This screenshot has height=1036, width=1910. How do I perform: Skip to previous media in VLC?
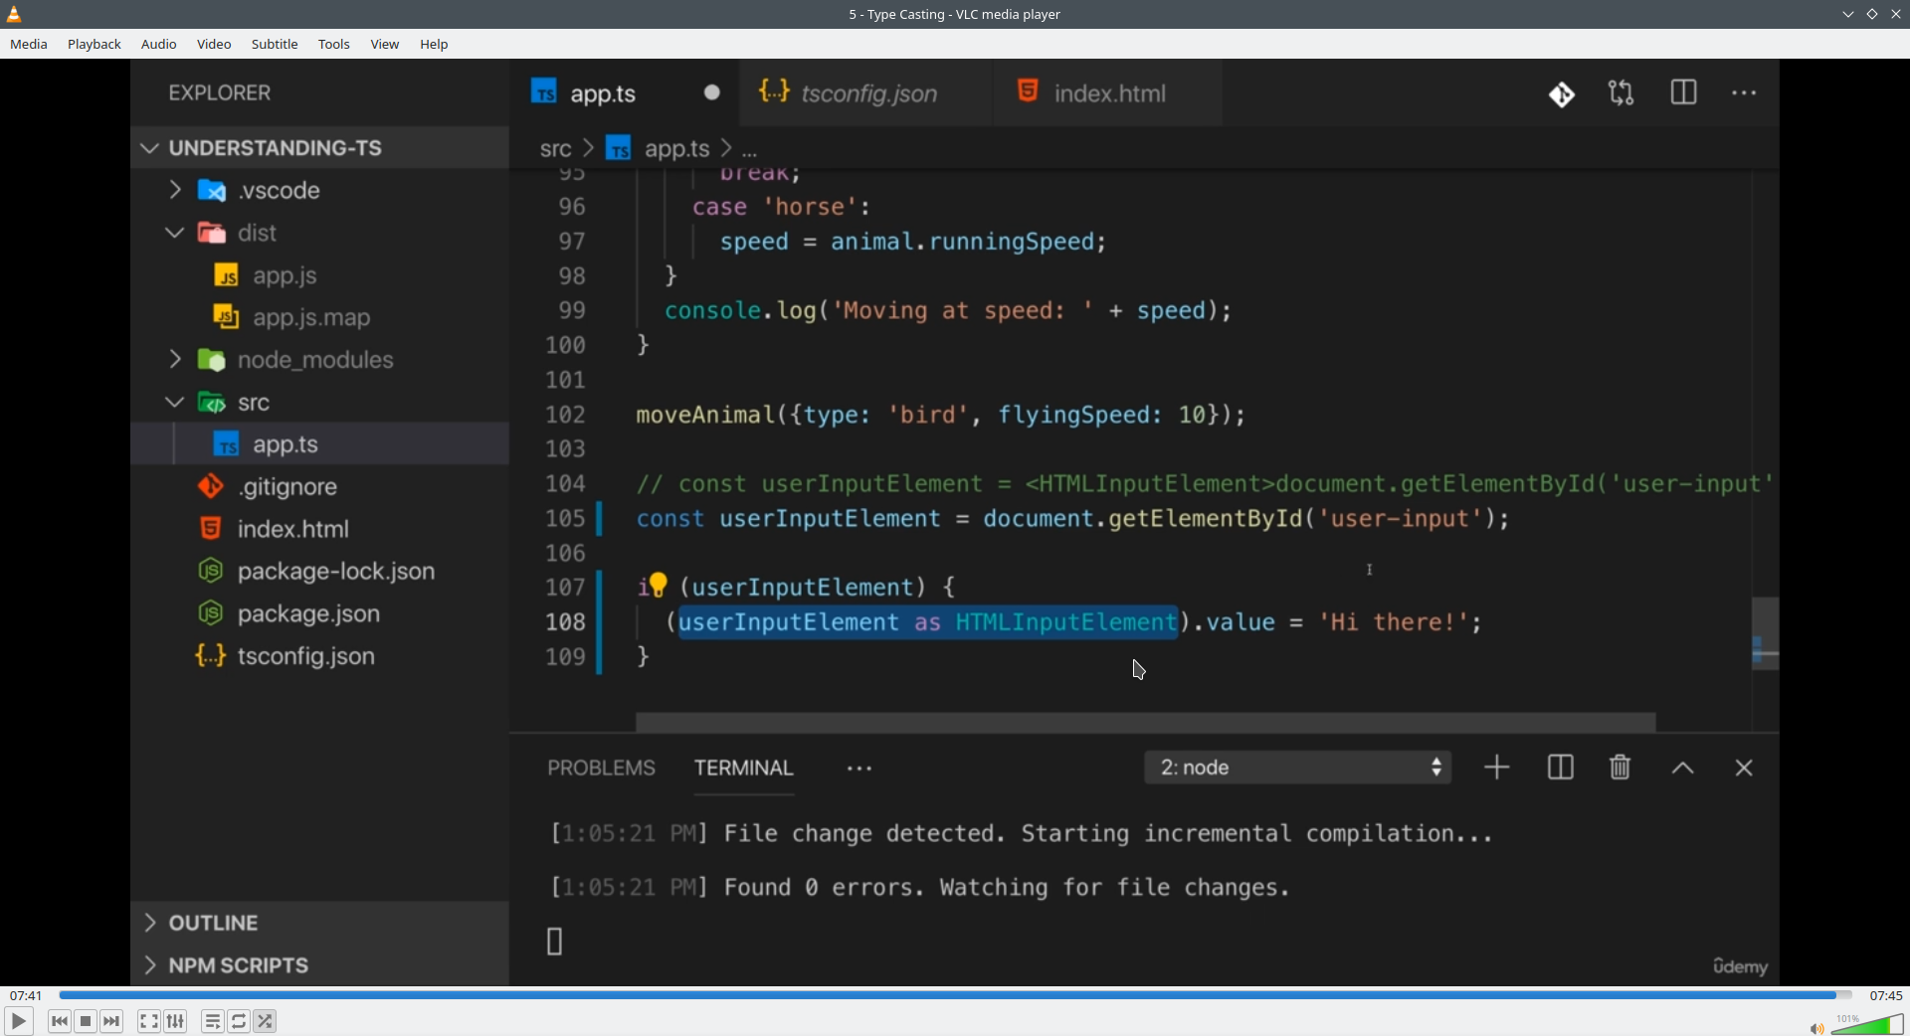coord(60,1021)
